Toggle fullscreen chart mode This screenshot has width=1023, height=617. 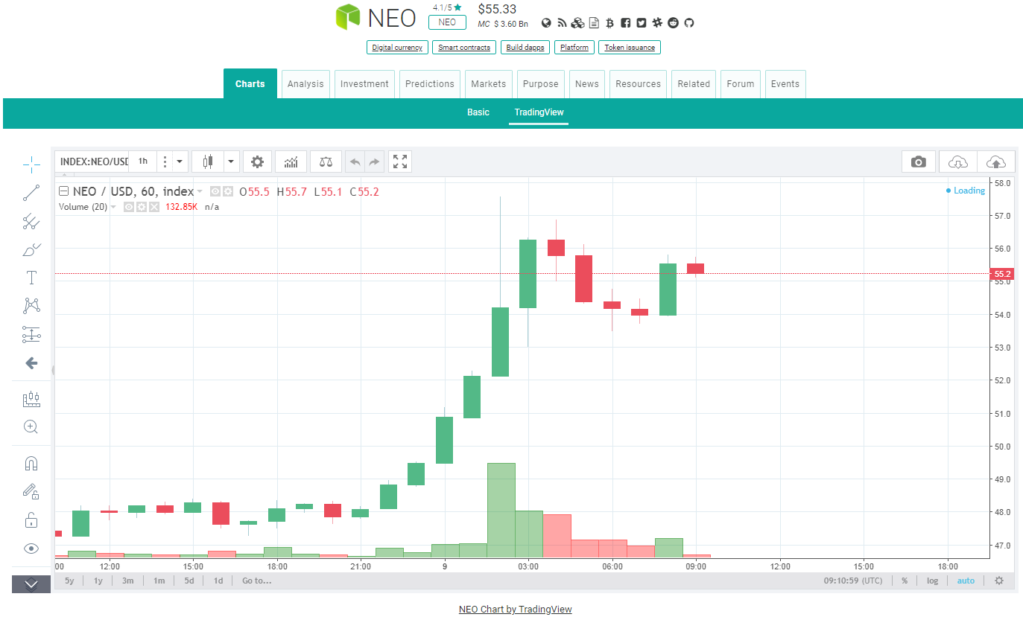(x=400, y=162)
